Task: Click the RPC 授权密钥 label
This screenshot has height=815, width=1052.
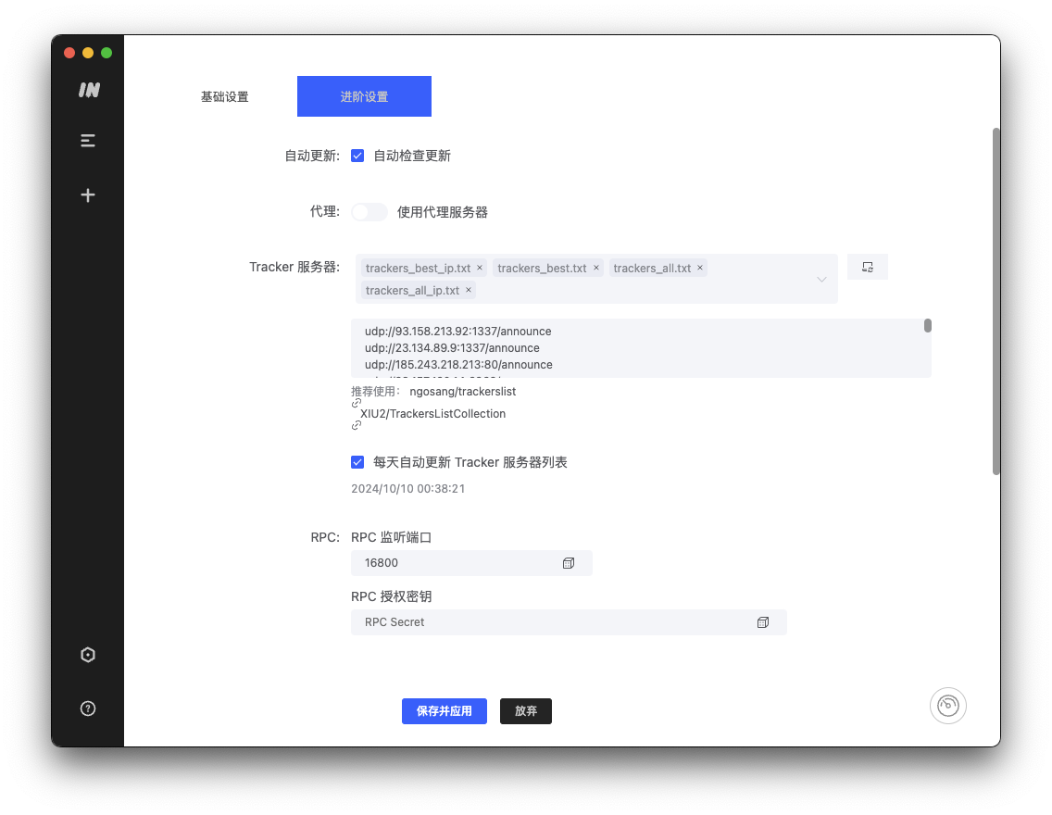Action: click(x=391, y=596)
